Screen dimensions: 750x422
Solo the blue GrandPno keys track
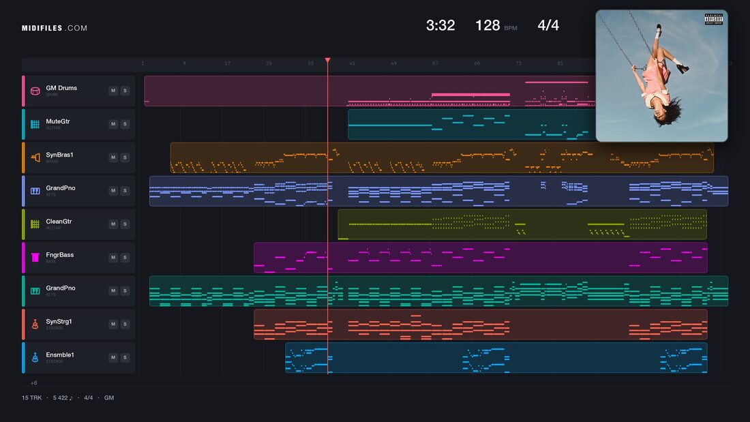pyautogui.click(x=125, y=190)
